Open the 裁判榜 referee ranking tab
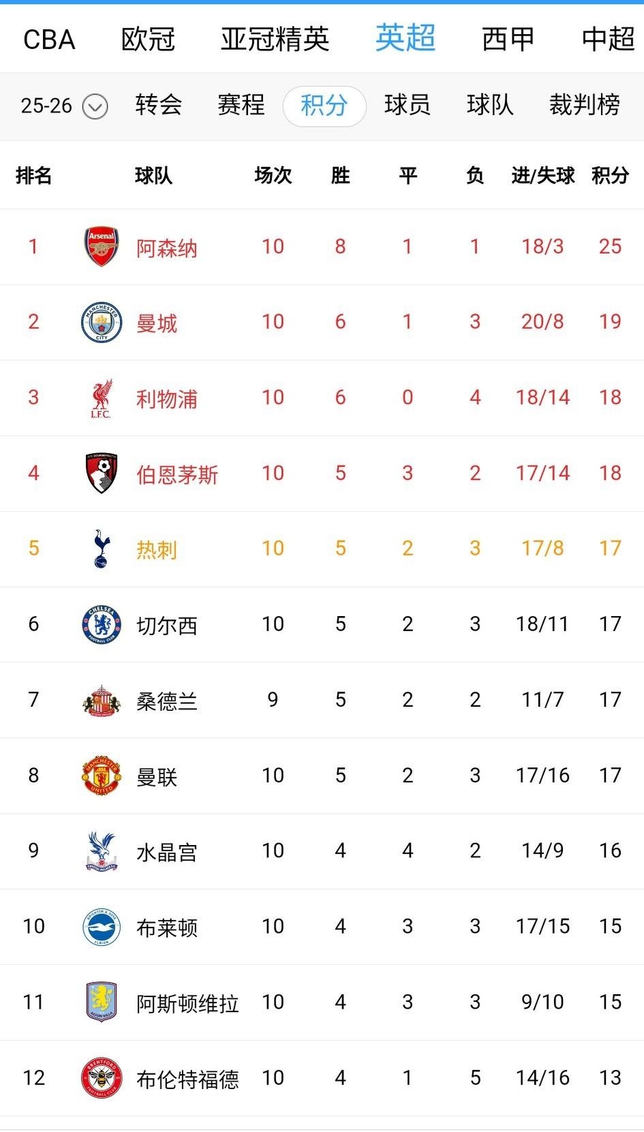Image resolution: width=644 pixels, height=1132 pixels. (x=584, y=106)
